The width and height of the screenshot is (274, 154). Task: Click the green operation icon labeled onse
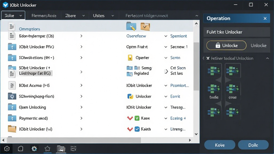(233, 89)
